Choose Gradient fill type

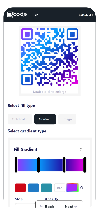45,119
